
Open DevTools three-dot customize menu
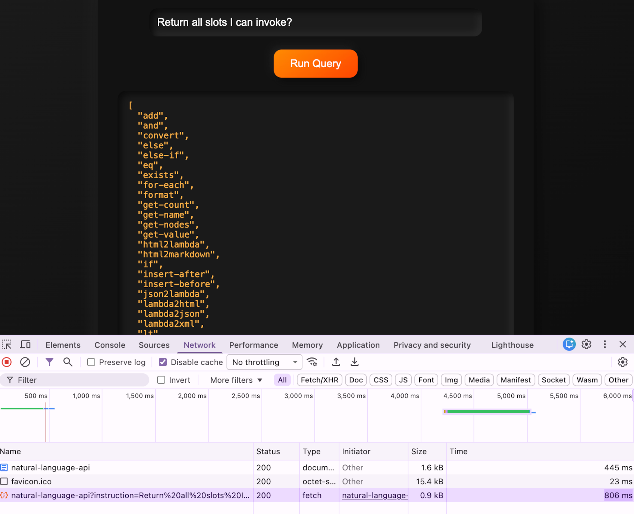coord(605,345)
